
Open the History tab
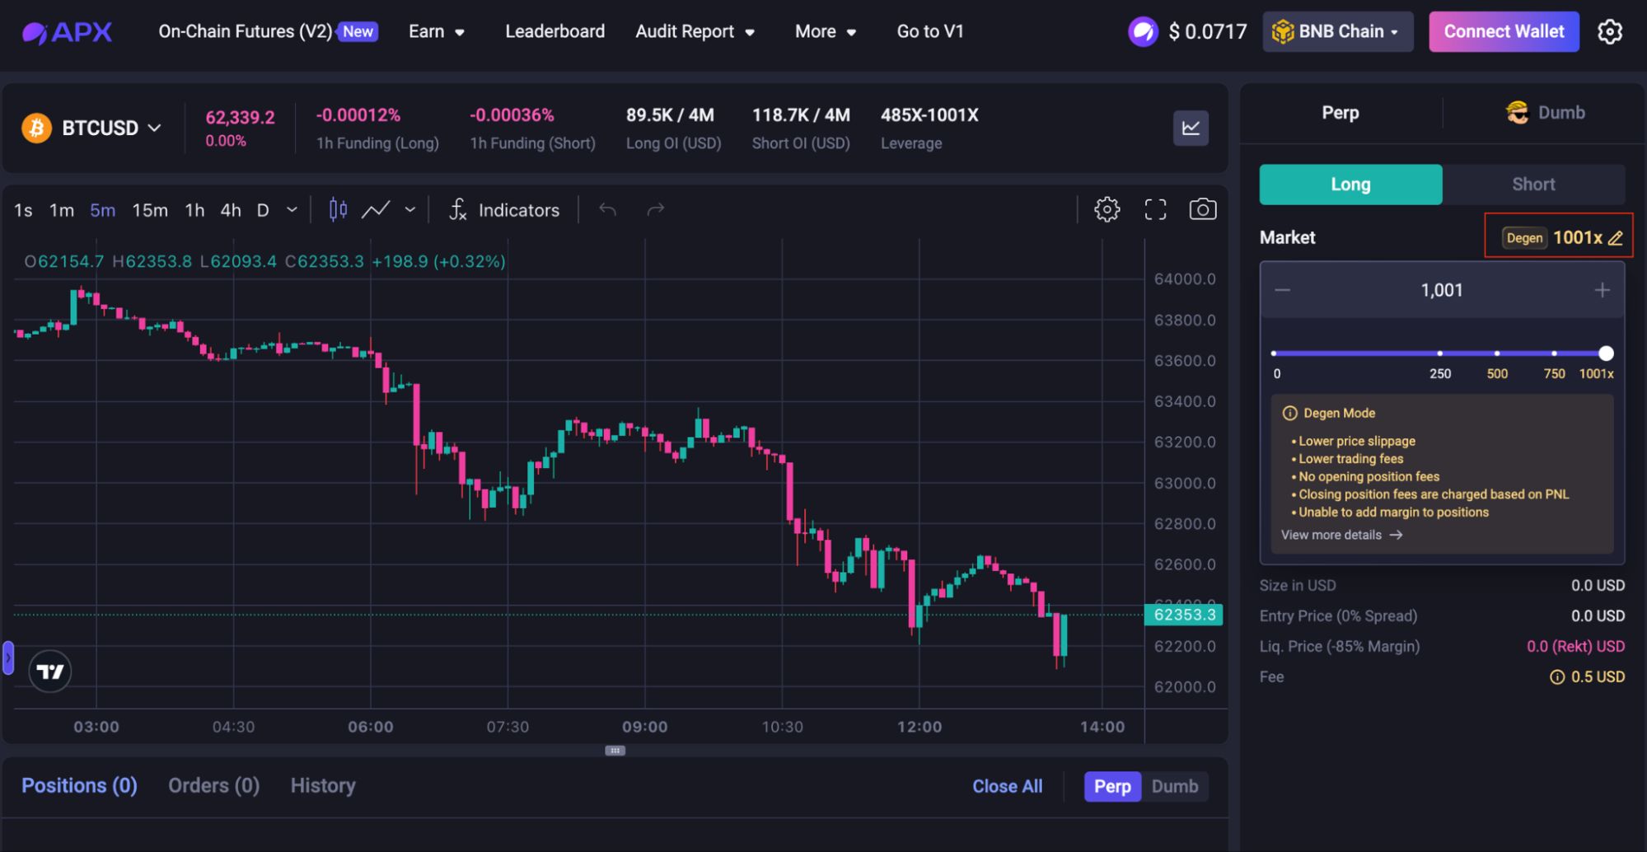tap(322, 785)
